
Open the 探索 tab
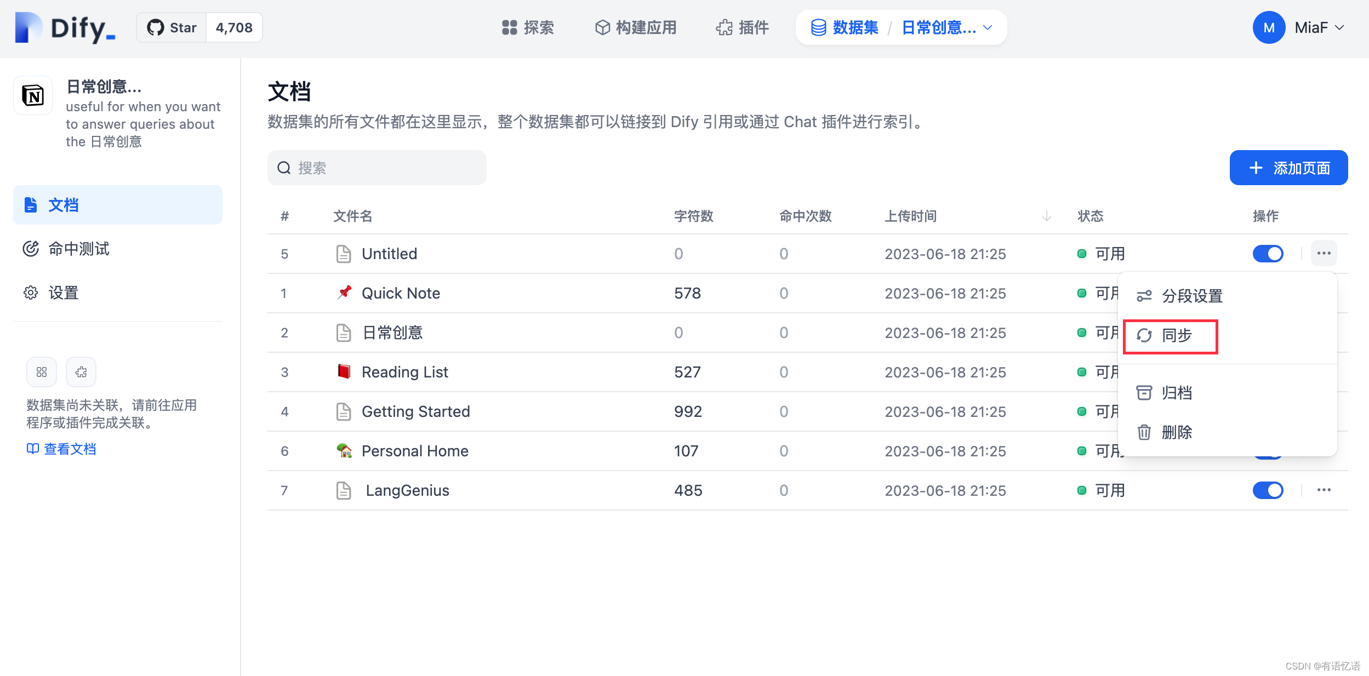click(528, 27)
